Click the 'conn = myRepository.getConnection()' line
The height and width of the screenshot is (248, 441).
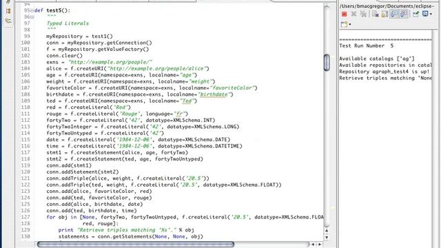[x=99, y=43]
